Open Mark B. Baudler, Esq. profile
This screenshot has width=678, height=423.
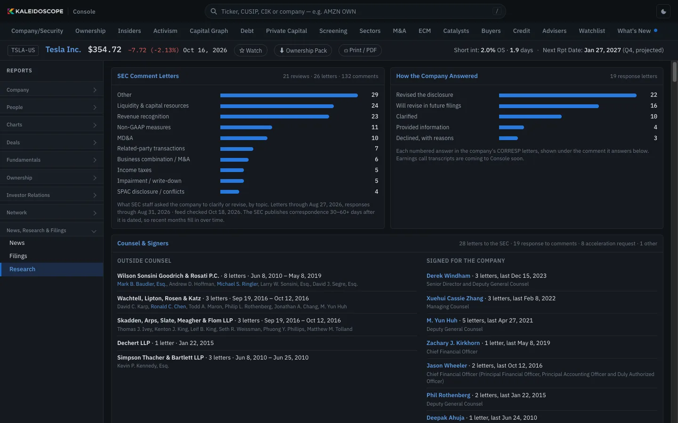tap(142, 284)
